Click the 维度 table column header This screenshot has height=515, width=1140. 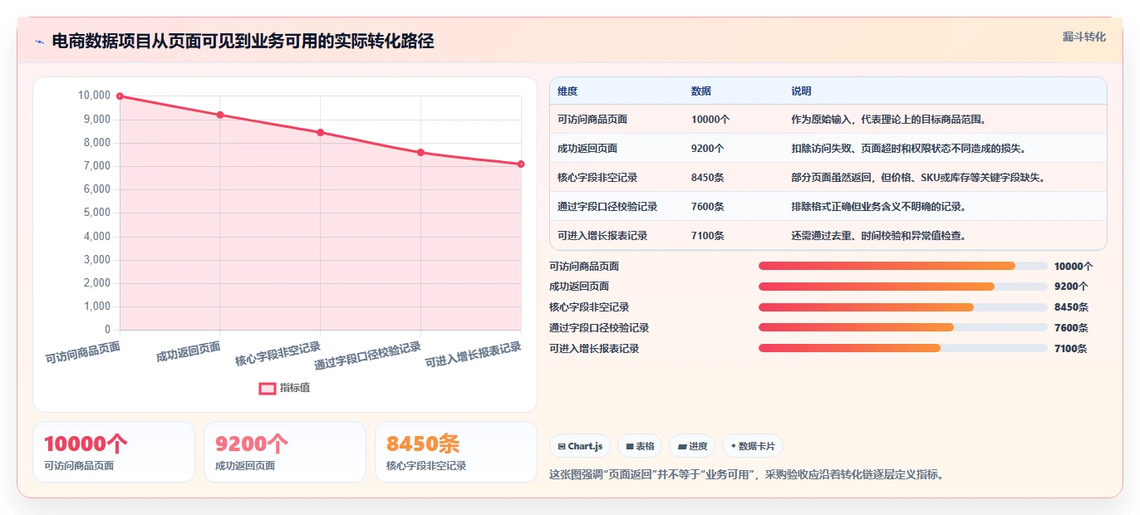568,91
